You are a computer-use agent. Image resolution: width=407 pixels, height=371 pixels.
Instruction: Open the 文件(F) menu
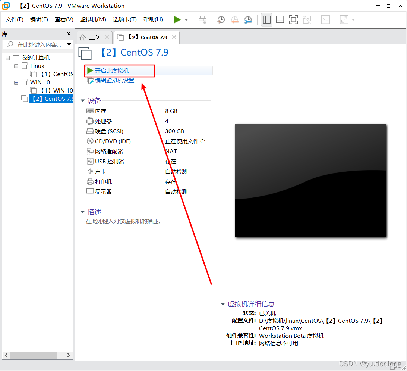[14, 19]
